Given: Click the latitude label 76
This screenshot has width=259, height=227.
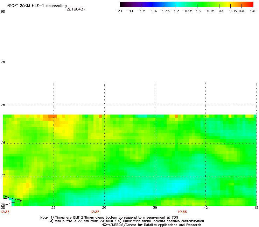Looking at the screenshot, I should coord(3,105).
